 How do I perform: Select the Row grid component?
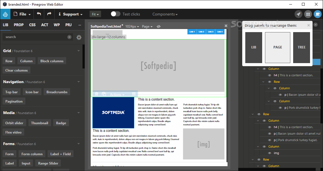pos(9,61)
